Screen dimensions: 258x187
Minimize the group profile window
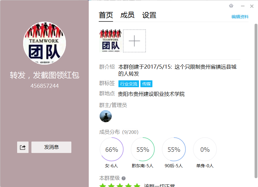click(243, 6)
